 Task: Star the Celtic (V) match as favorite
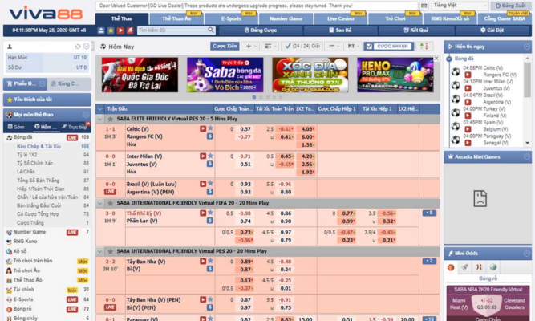click(x=210, y=128)
